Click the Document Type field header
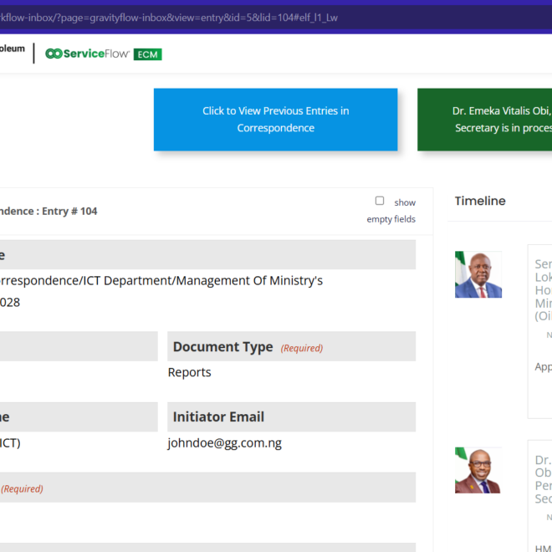 click(292, 346)
